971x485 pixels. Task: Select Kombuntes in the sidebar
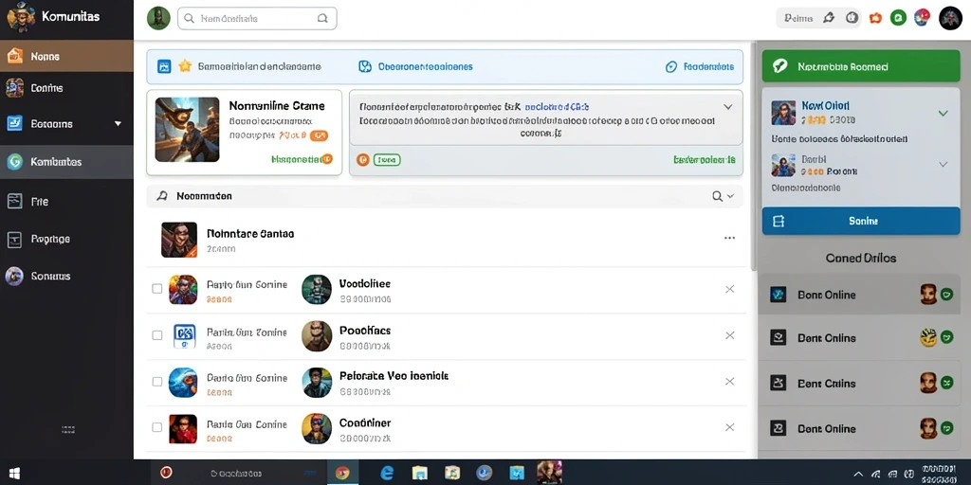(66, 162)
